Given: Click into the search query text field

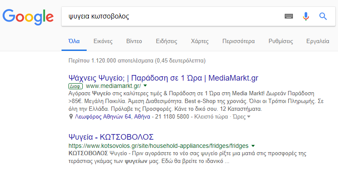Looking at the screenshot, I should pyautogui.click(x=172, y=16).
